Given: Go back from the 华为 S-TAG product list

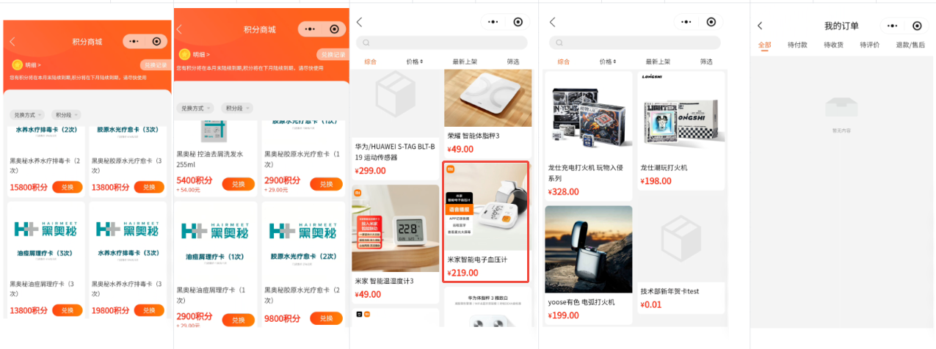Looking at the screenshot, I should [x=360, y=23].
